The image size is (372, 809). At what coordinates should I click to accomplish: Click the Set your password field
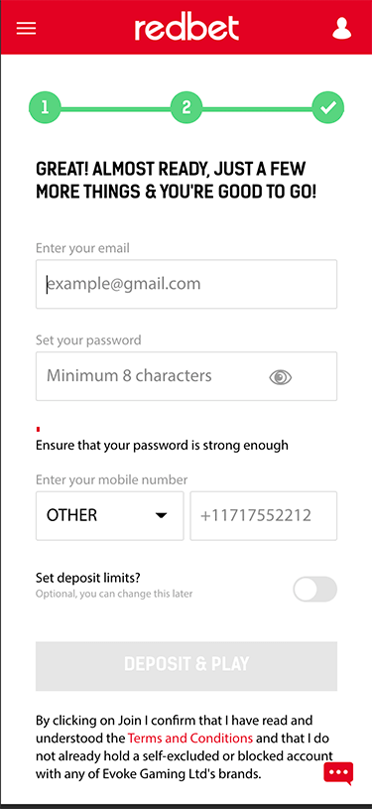(186, 376)
